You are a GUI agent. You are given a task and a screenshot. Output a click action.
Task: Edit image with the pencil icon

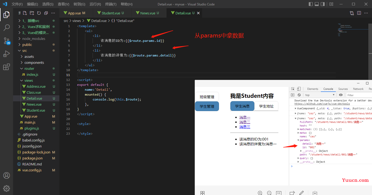[x=301, y=193]
